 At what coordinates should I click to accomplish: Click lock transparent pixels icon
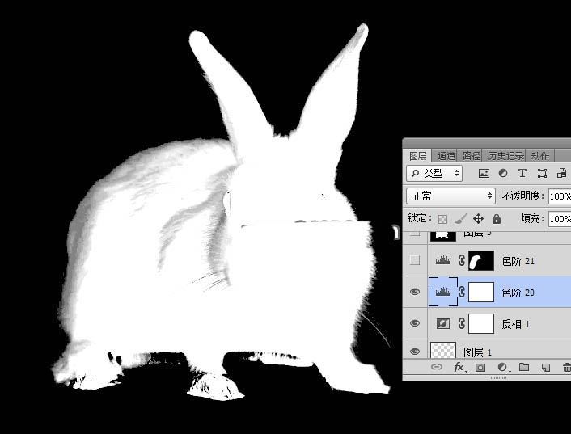coord(442,219)
